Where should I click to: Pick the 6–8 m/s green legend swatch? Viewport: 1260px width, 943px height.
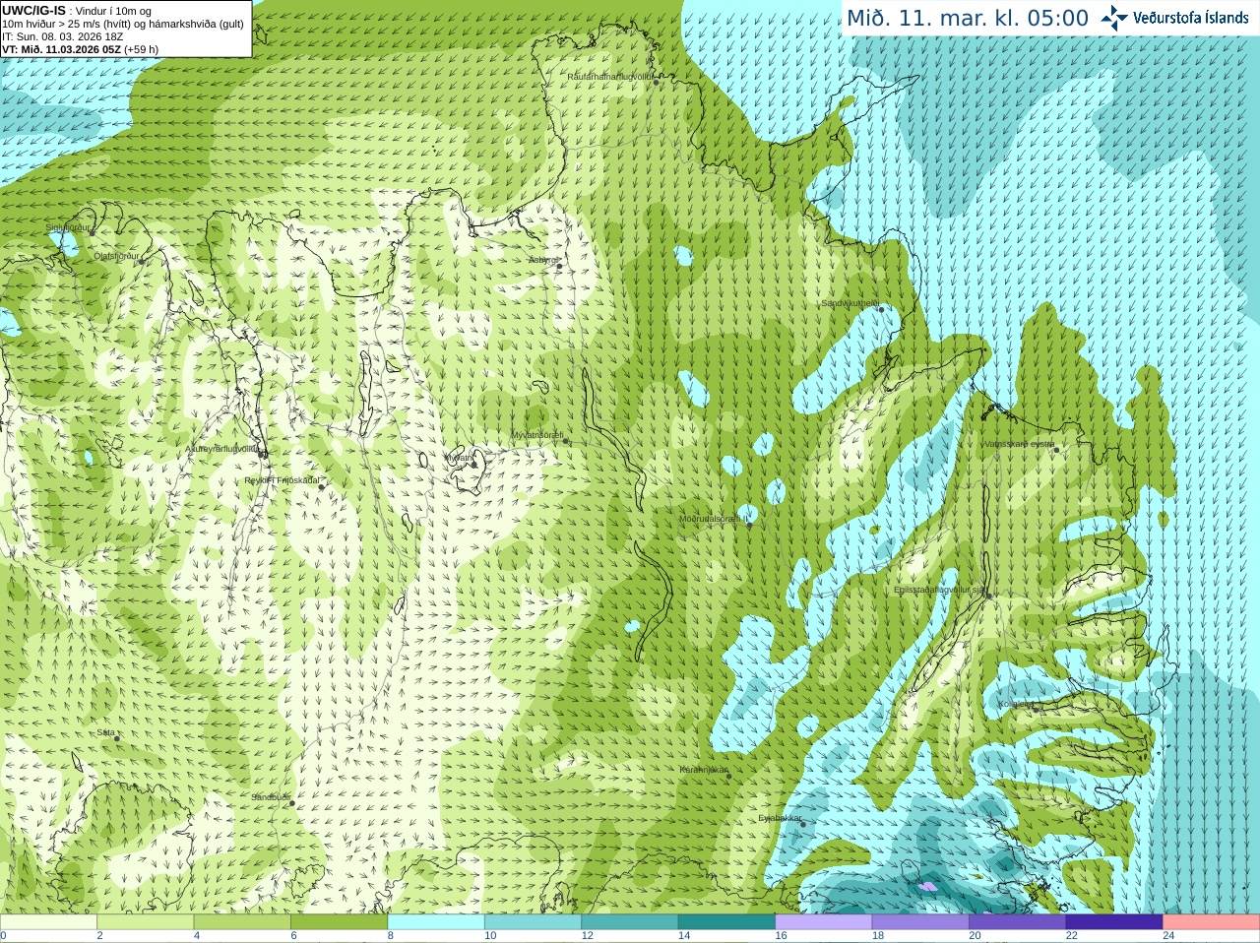tap(340, 922)
